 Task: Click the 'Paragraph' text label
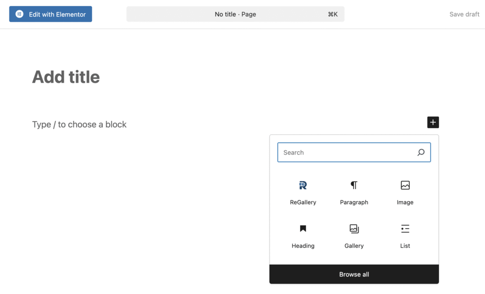click(x=354, y=202)
